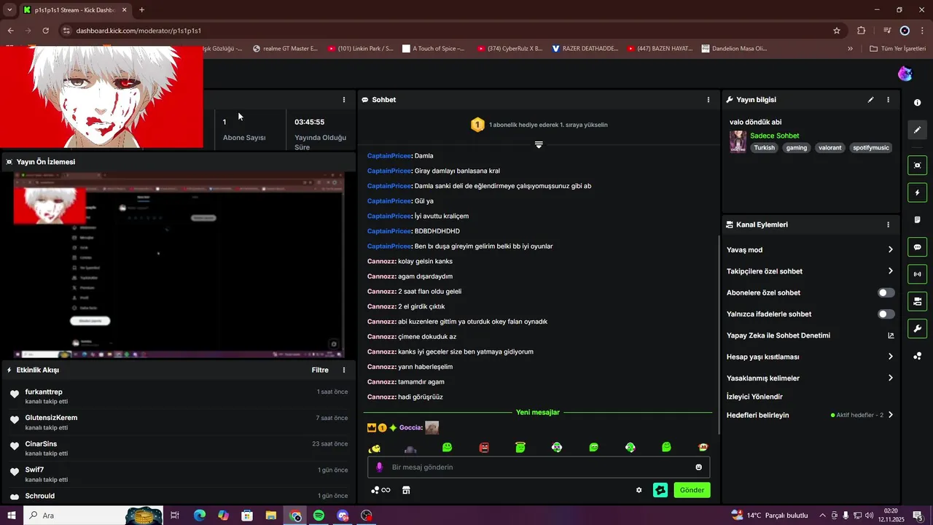Image resolution: width=933 pixels, height=525 pixels.
Task: Click the three-dots icon at sidebar bottom
Action: 917,356
